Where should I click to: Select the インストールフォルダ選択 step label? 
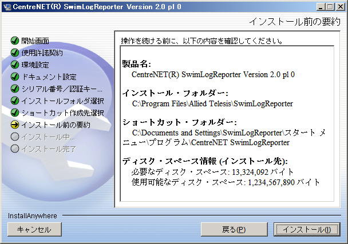click(x=63, y=101)
